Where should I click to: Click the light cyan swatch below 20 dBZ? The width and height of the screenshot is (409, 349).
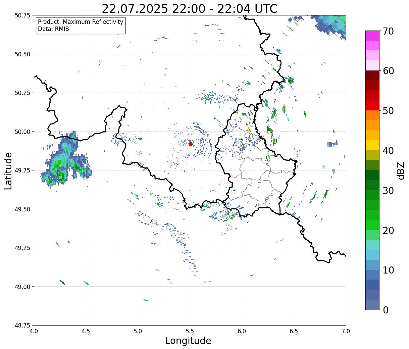372,245
